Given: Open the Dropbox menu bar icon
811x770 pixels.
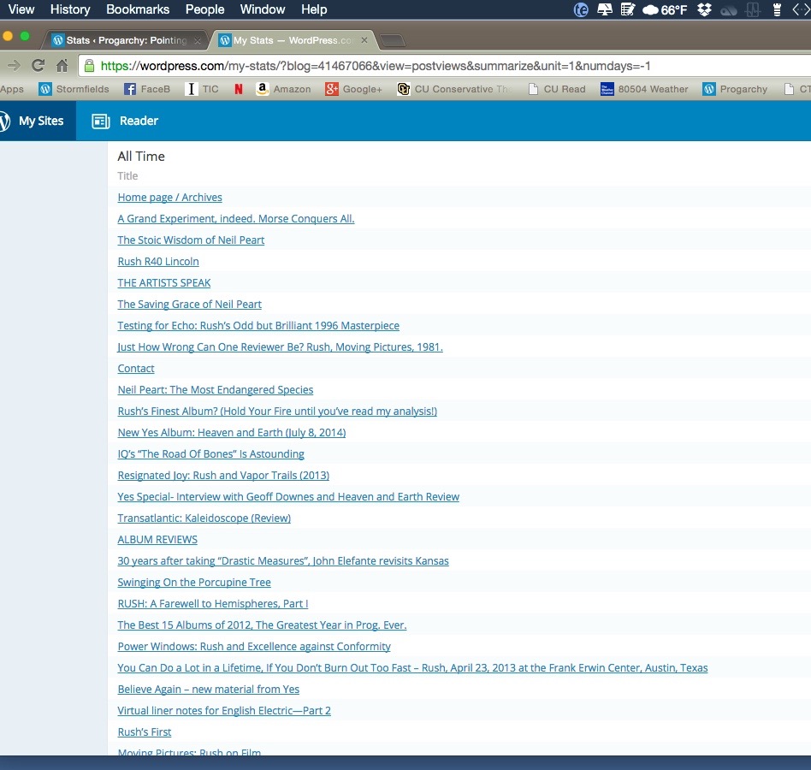Looking at the screenshot, I should point(704,9).
